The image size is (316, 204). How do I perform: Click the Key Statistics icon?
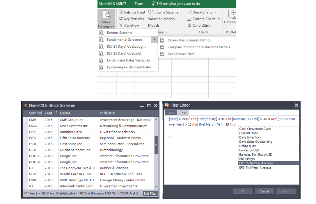121,19
